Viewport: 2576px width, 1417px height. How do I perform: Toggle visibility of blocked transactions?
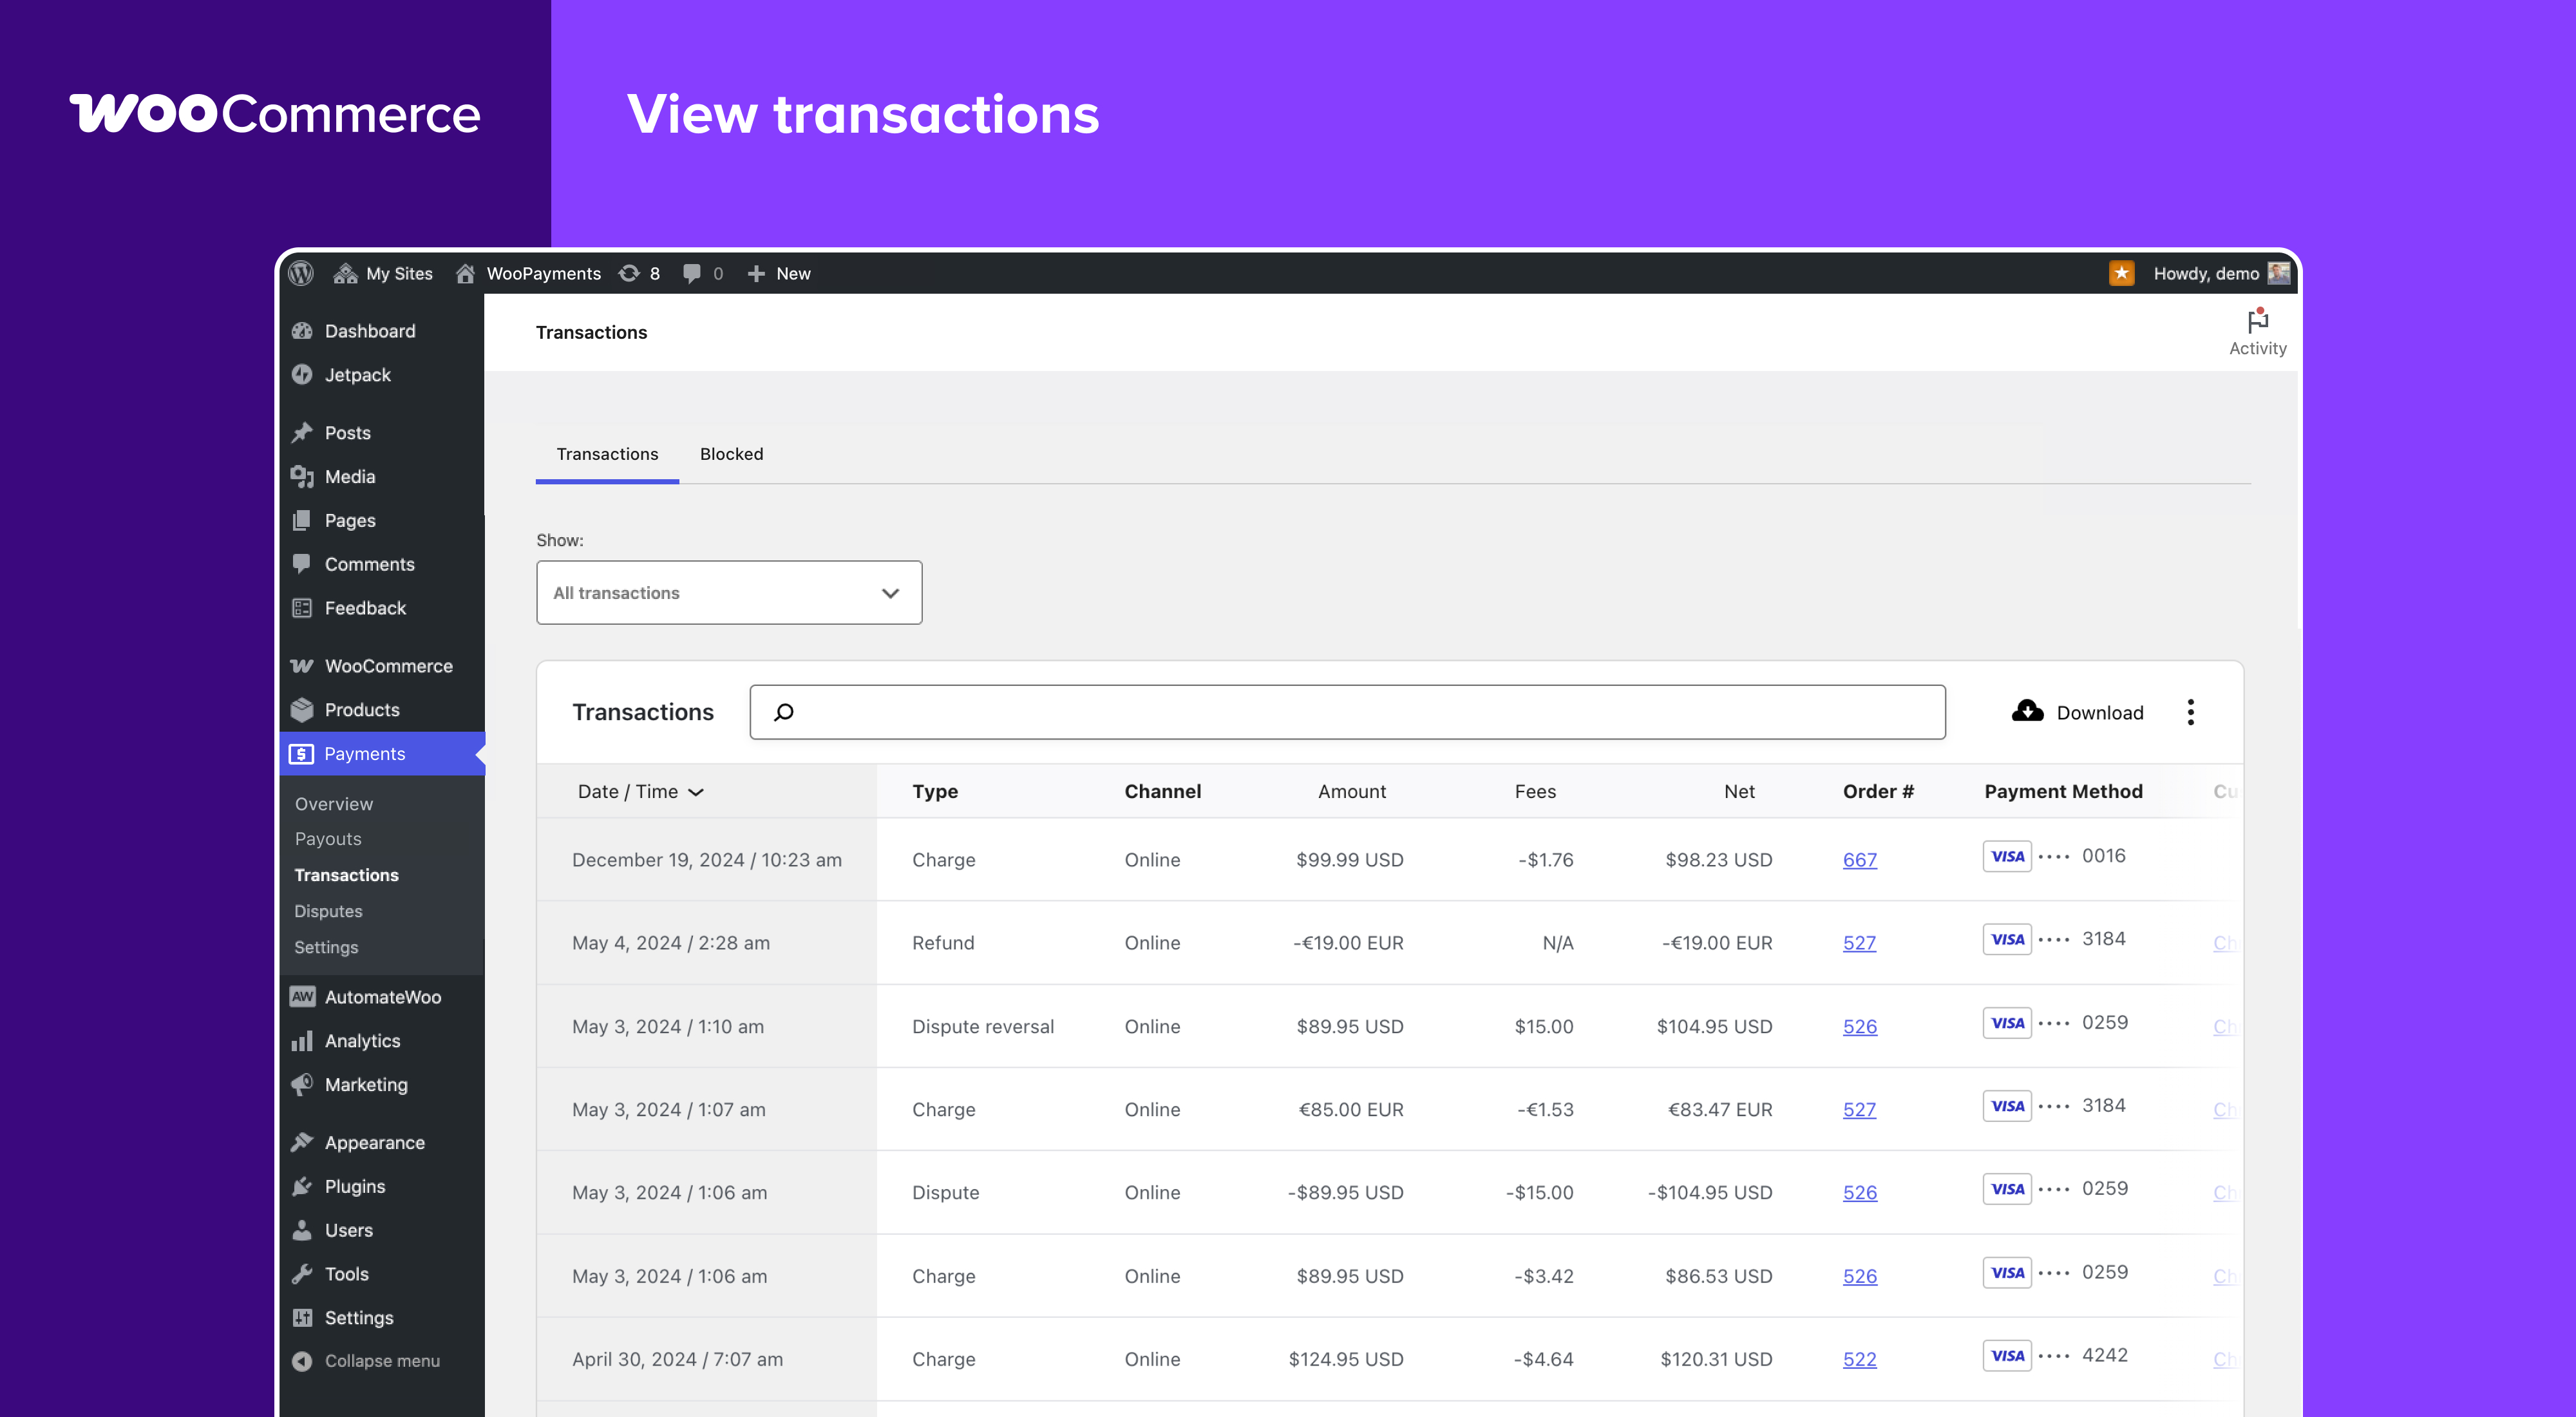731,453
